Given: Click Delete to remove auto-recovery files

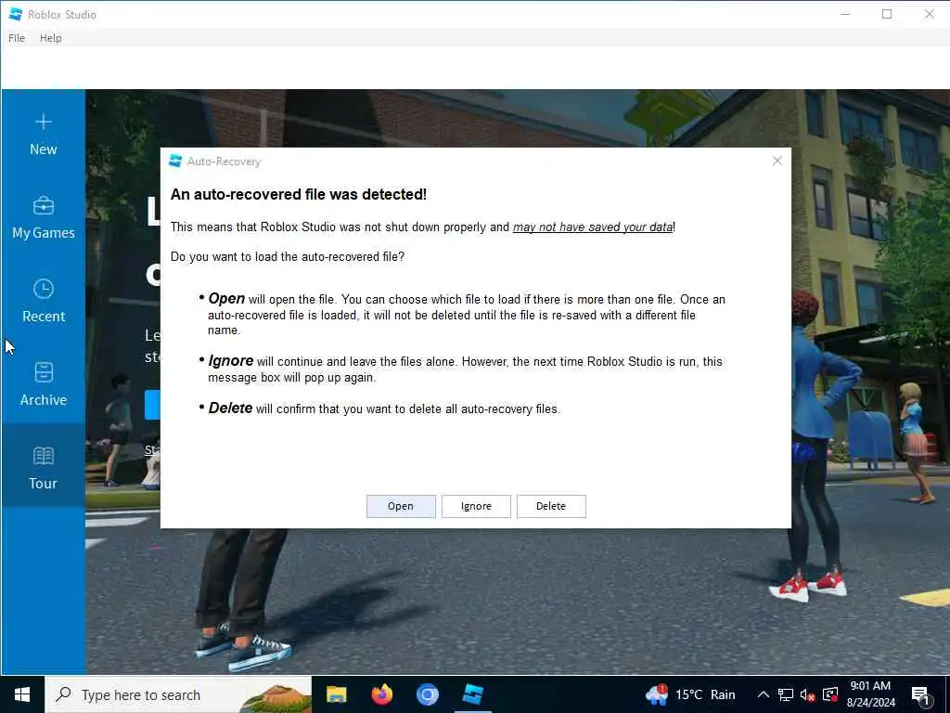Looking at the screenshot, I should coord(551,506).
